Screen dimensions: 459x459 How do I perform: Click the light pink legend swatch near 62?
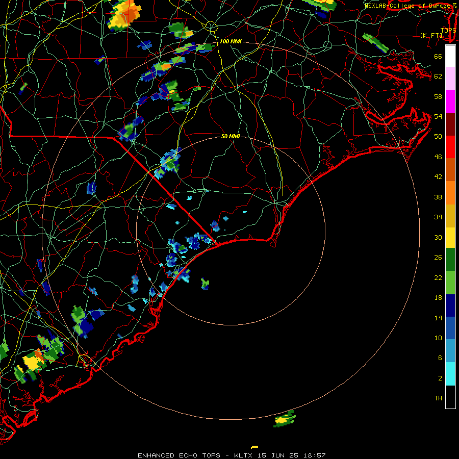pos(450,79)
